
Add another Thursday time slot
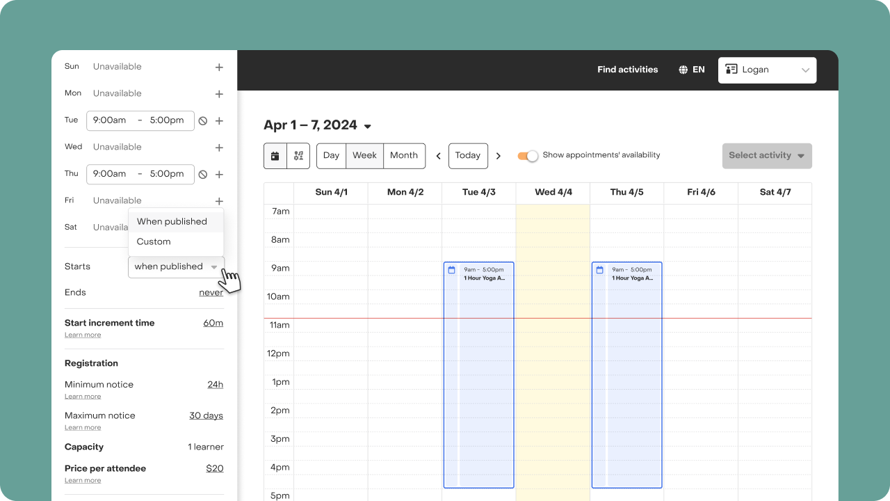tap(219, 175)
